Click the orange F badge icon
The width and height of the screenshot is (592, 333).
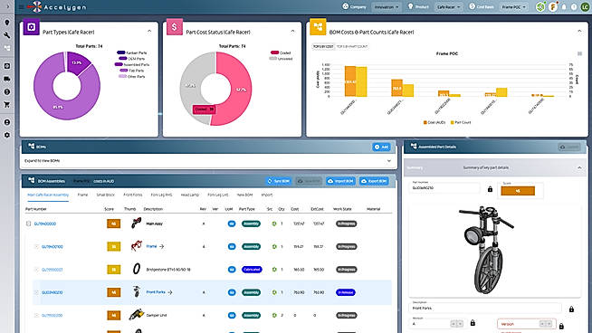(553, 7)
